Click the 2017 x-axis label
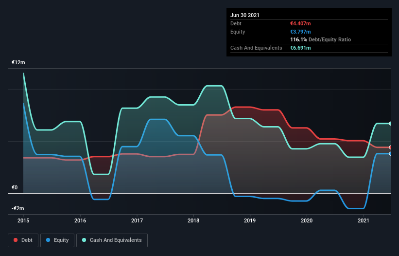The image size is (399, 256). click(137, 220)
